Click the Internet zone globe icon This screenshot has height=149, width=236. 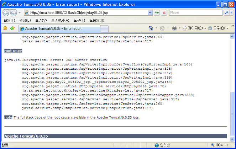[x=157, y=145]
